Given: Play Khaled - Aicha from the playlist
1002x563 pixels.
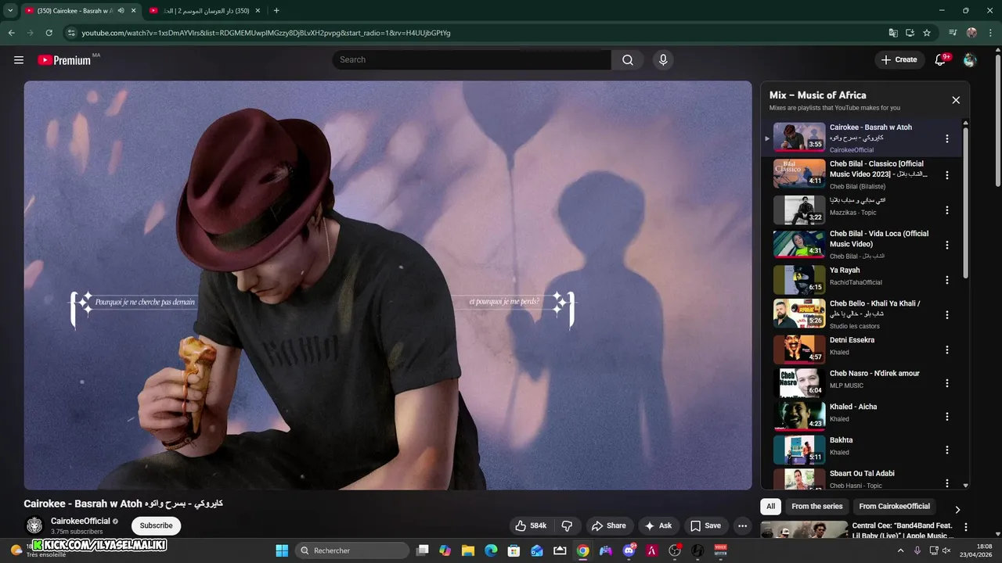Looking at the screenshot, I should 799,416.
